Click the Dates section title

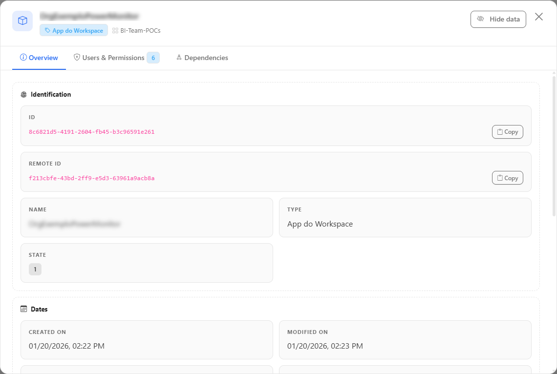point(39,309)
